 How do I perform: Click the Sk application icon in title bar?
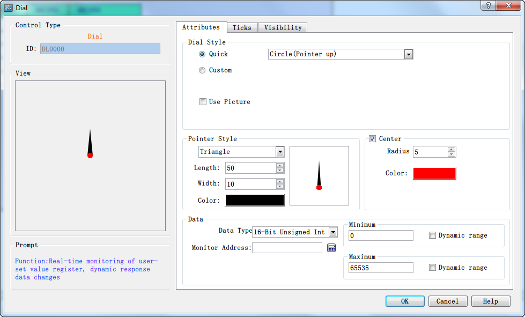click(x=8, y=8)
